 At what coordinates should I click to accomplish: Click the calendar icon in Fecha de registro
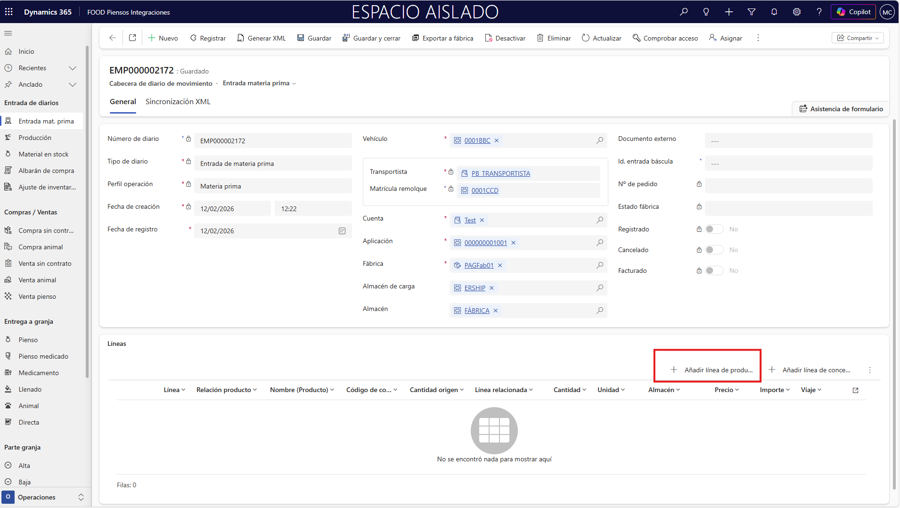coord(342,231)
